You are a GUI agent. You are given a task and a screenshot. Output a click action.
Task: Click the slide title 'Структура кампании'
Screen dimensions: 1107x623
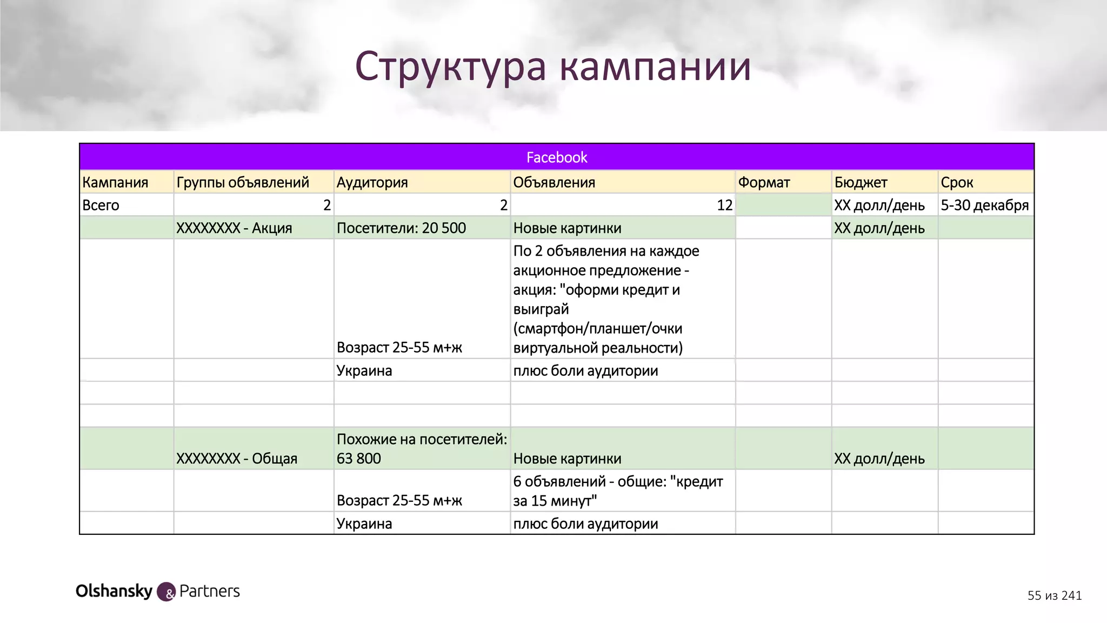(x=553, y=67)
